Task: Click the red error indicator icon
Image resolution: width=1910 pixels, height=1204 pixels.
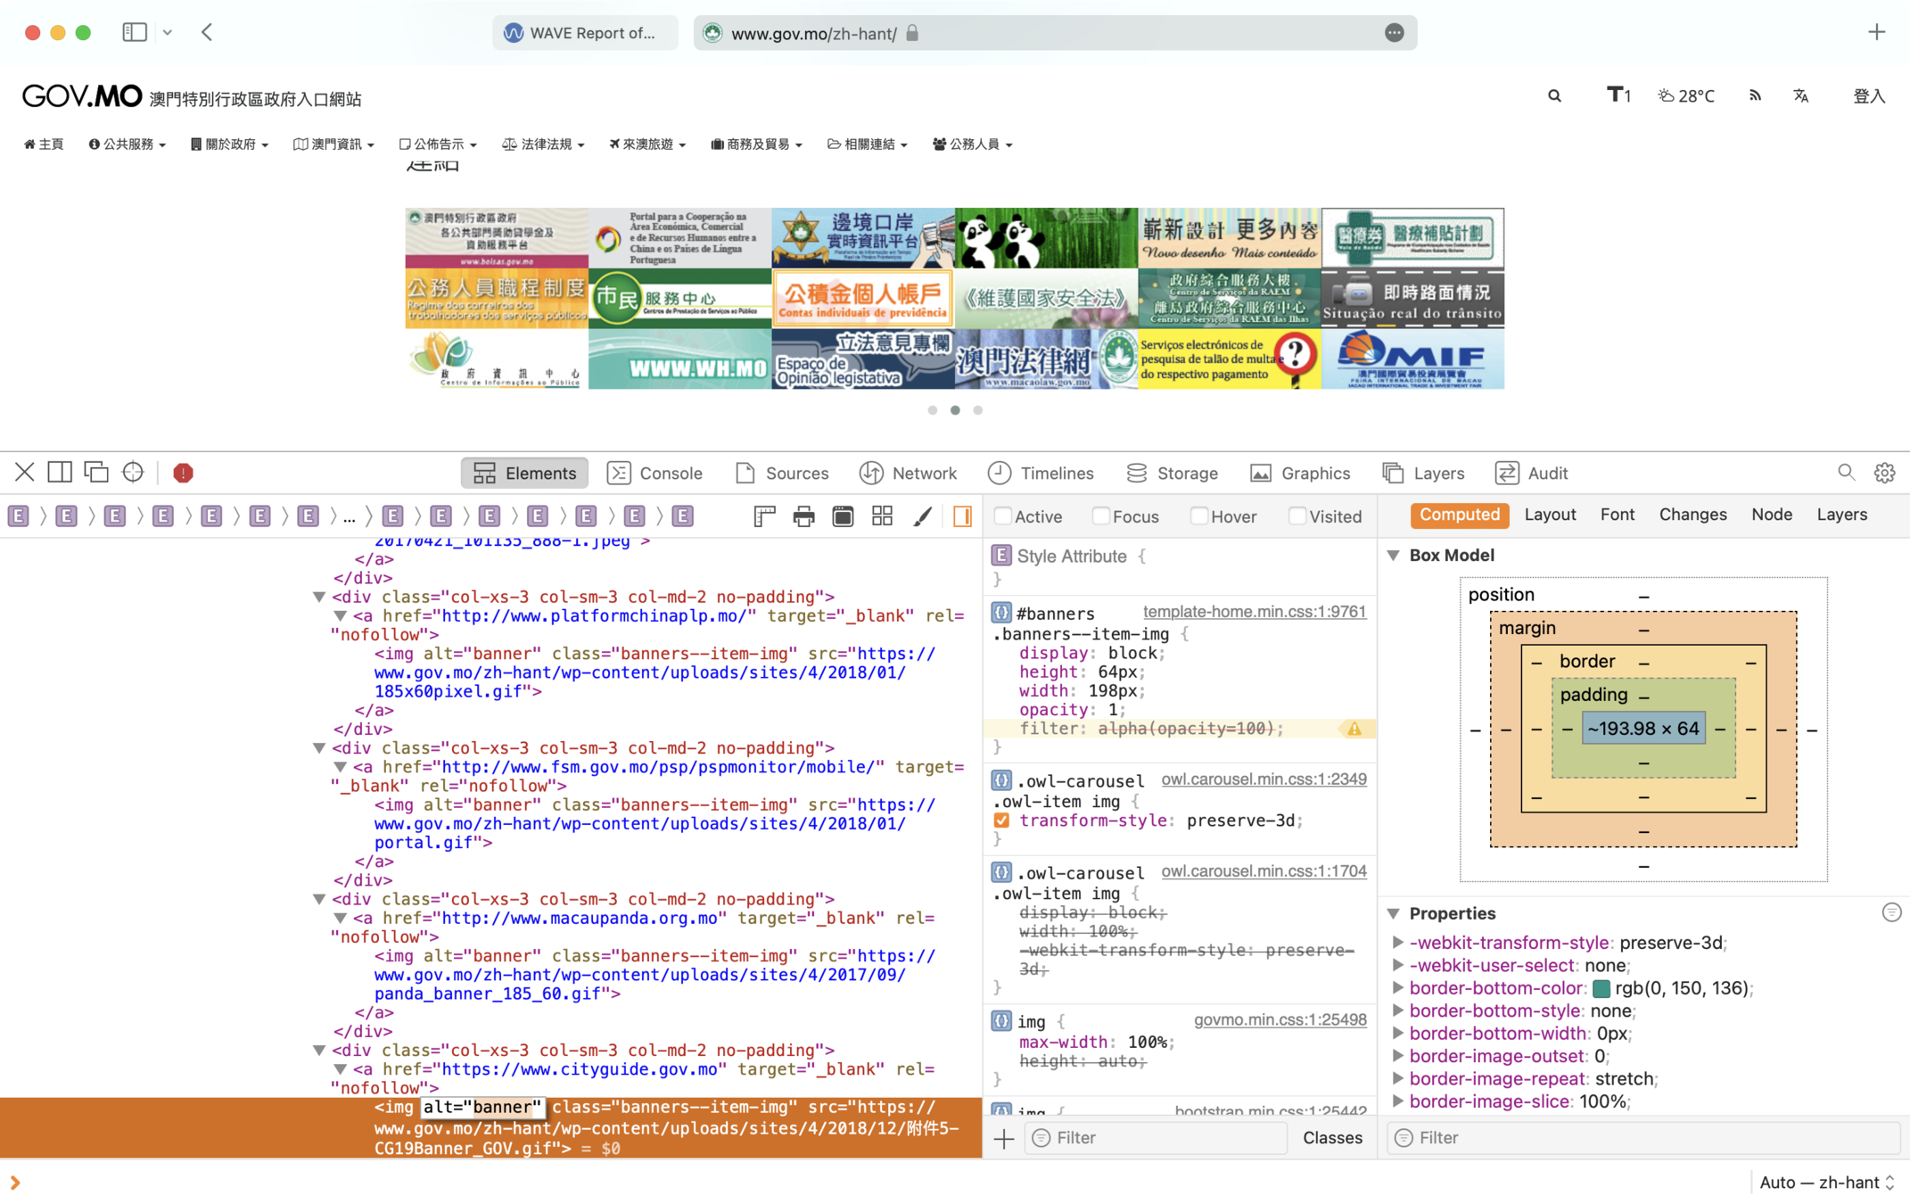Action: (x=183, y=473)
